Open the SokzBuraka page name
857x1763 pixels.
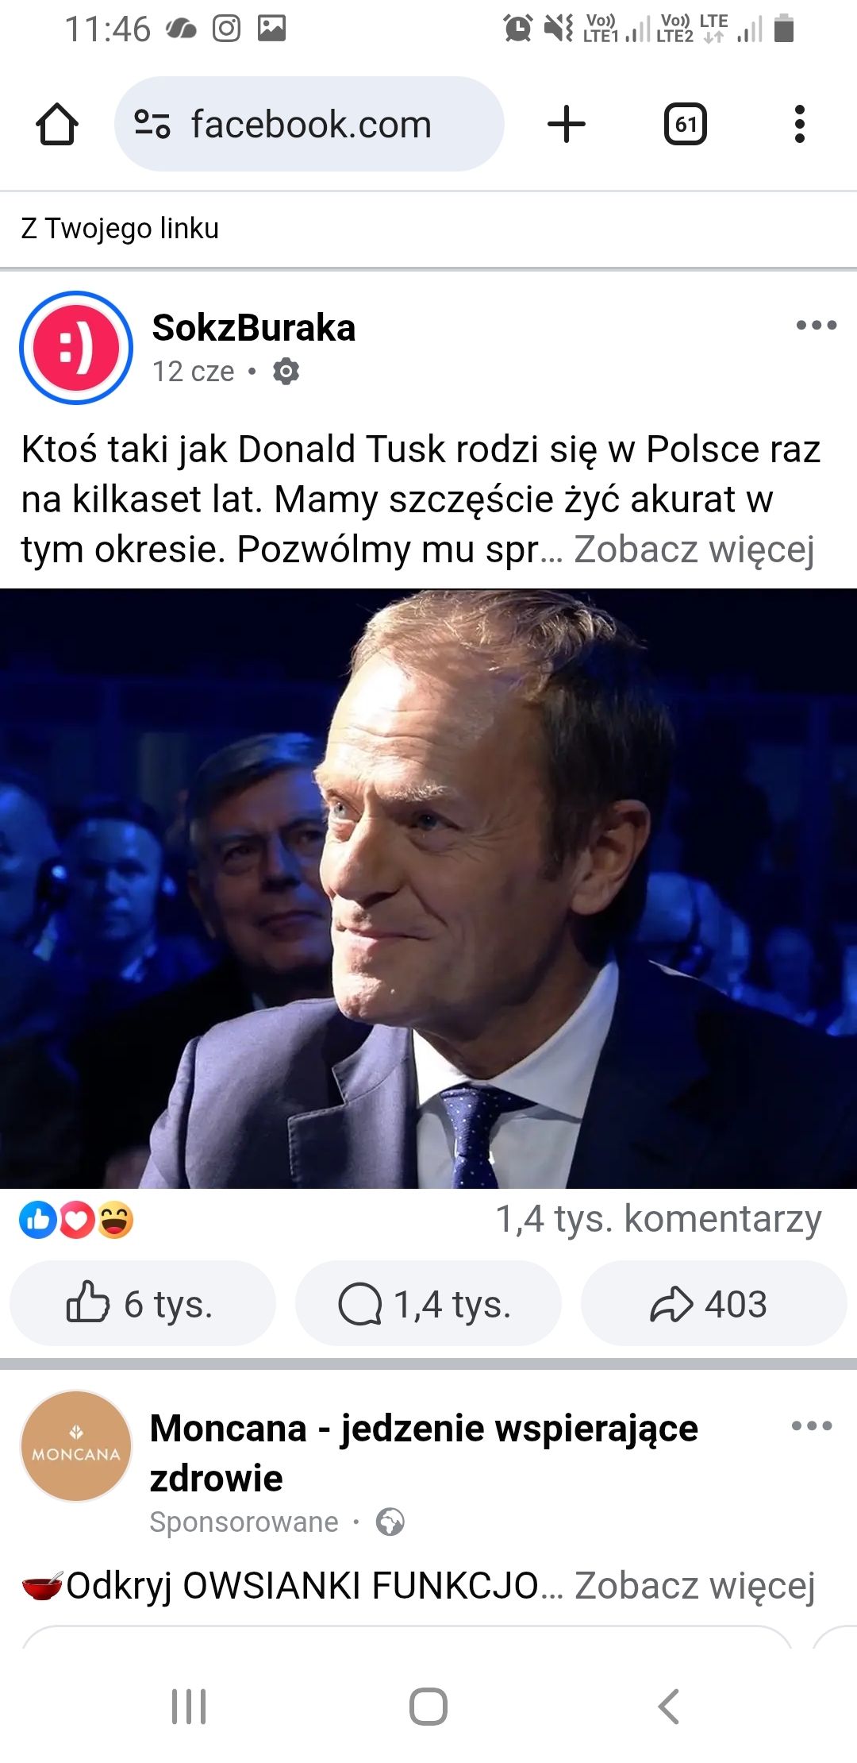[x=254, y=327]
